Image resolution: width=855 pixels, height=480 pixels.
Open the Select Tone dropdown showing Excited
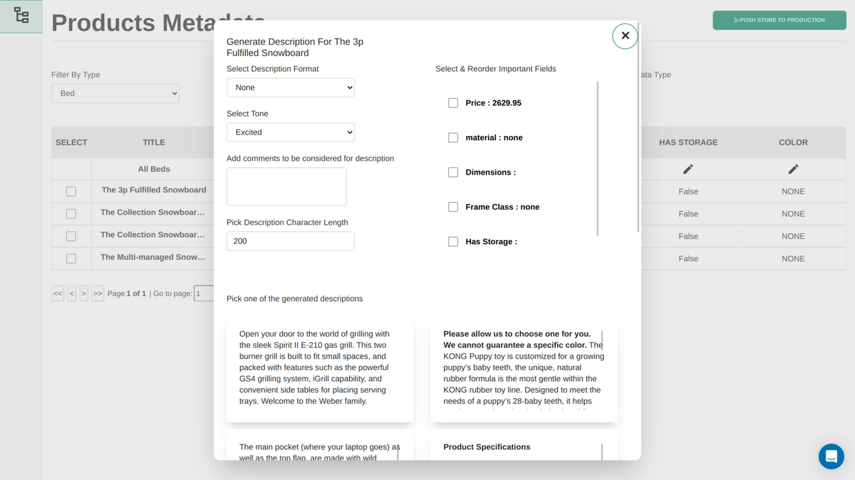[290, 132]
